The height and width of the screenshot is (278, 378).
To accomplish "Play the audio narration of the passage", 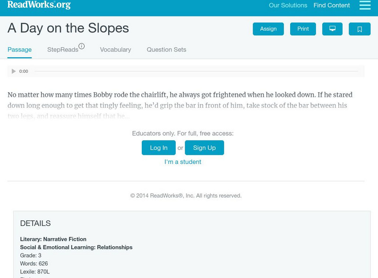I will [x=13, y=71].
